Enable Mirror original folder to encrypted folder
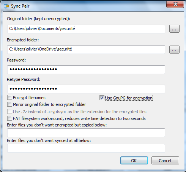The image size is (186, 172). 10,104
